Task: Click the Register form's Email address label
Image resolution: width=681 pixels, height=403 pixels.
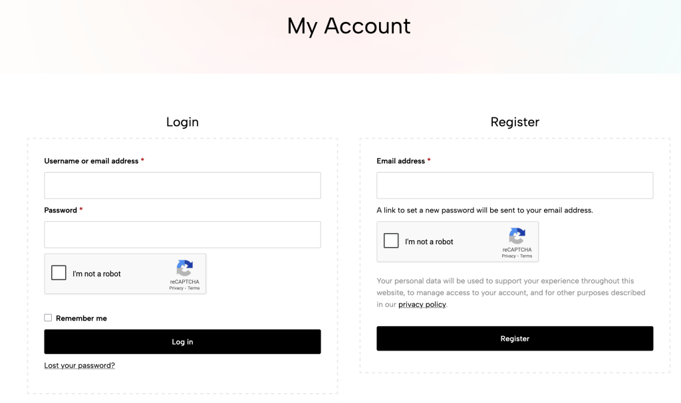Action: click(400, 161)
